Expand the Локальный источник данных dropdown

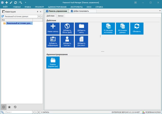coord(39,16)
